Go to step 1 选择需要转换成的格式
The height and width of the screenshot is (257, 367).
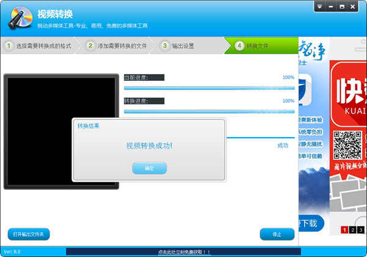[39, 46]
